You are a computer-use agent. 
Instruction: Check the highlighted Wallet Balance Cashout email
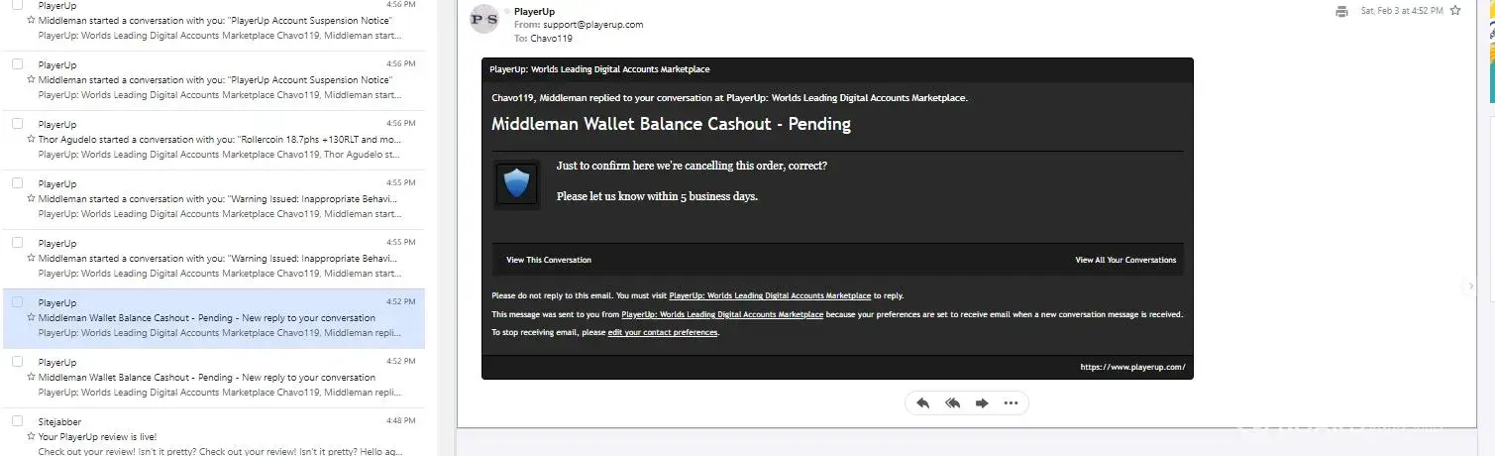click(x=17, y=301)
